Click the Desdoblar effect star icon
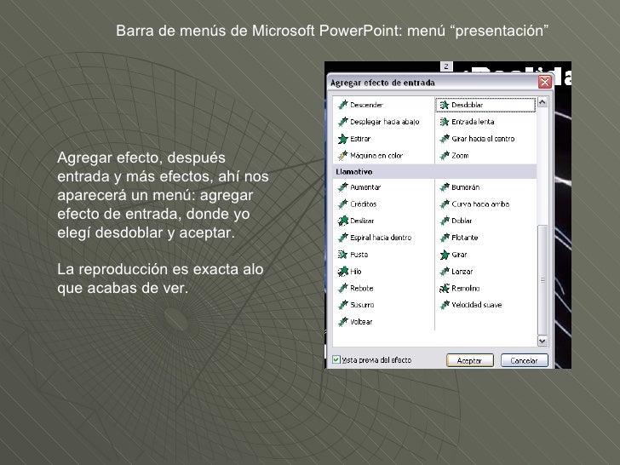This screenshot has width=620, height=465. coord(445,105)
